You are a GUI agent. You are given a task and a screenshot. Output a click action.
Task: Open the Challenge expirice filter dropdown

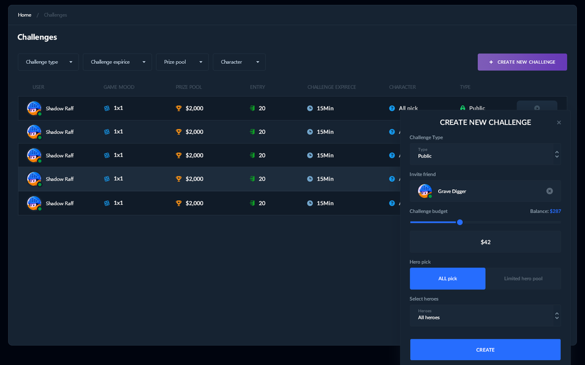[x=117, y=62]
